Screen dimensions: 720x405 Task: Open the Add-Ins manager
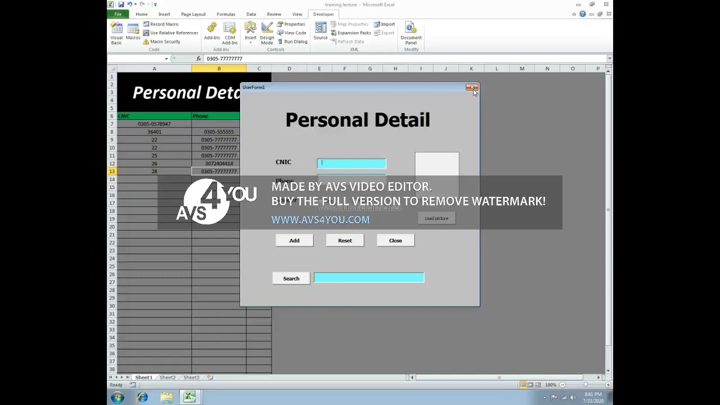click(x=212, y=31)
